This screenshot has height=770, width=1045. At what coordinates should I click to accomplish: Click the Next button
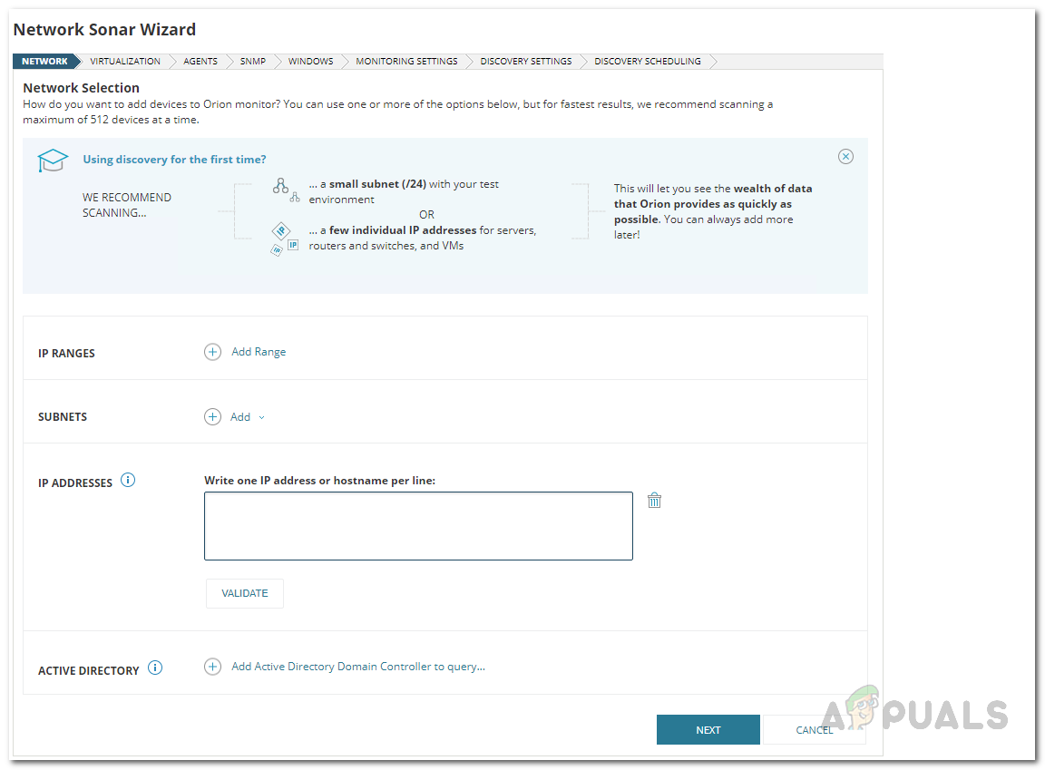point(708,730)
